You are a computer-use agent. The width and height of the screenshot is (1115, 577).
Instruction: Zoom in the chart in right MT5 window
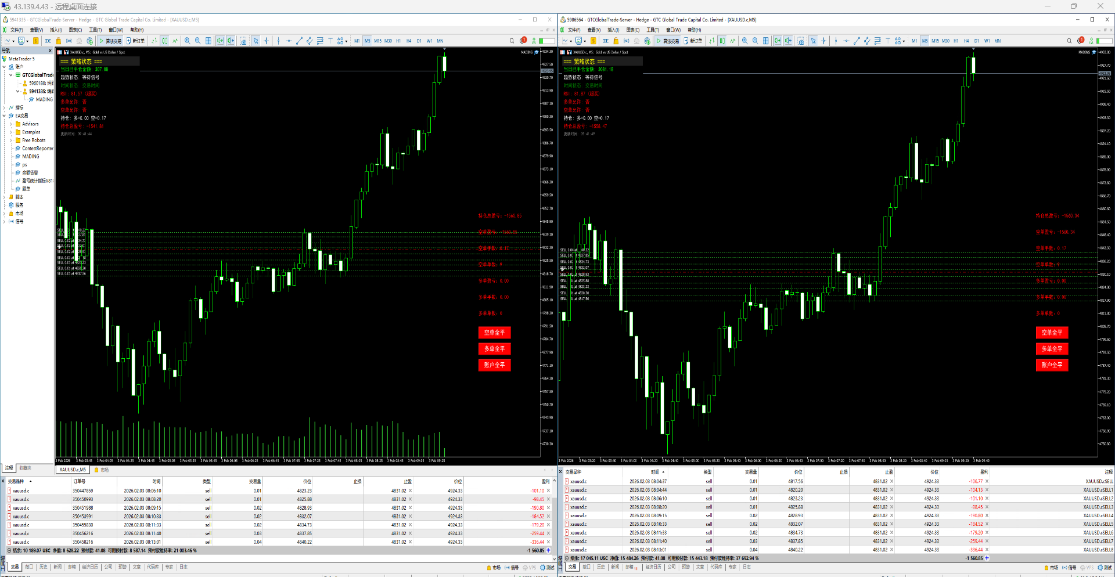744,41
